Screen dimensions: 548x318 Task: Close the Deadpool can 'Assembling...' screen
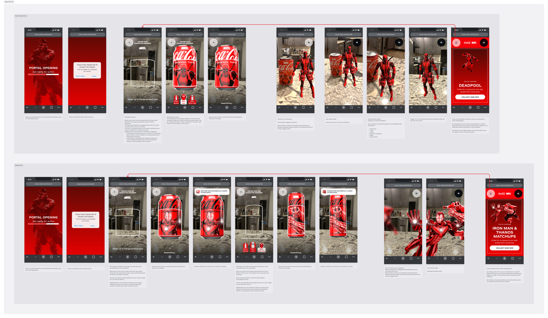(214, 42)
